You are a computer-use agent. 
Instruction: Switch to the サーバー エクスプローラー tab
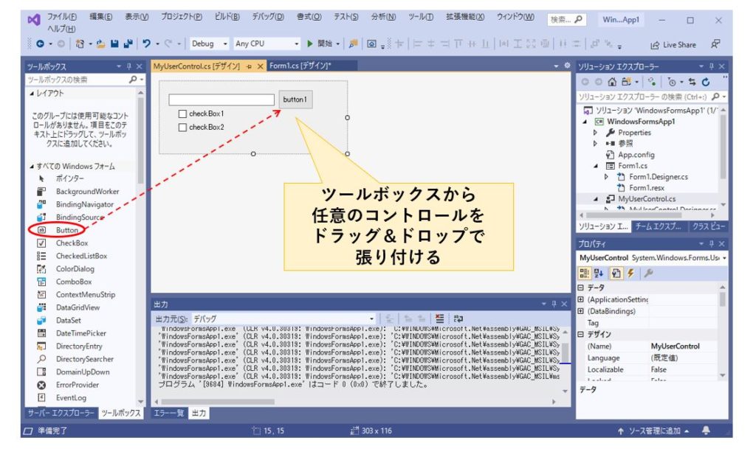pyautogui.click(x=61, y=413)
